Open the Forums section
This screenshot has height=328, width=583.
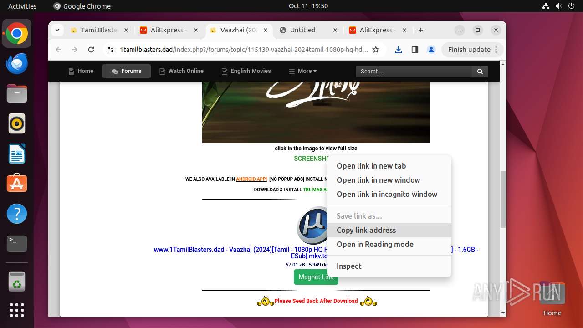pyautogui.click(x=127, y=71)
